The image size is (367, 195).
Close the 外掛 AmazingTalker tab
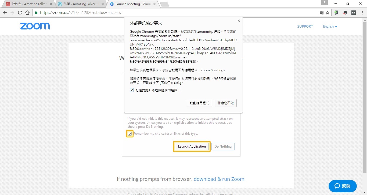coord(103,4)
